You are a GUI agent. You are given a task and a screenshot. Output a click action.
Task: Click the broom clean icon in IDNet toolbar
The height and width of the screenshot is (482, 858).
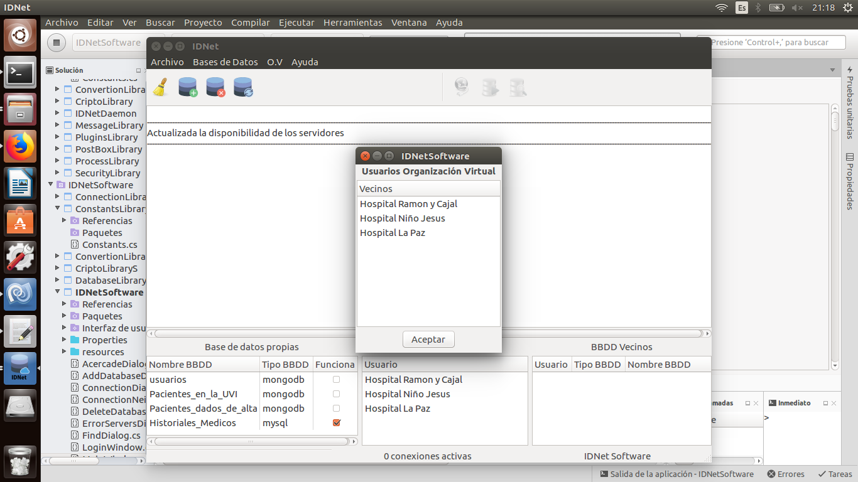[161, 87]
